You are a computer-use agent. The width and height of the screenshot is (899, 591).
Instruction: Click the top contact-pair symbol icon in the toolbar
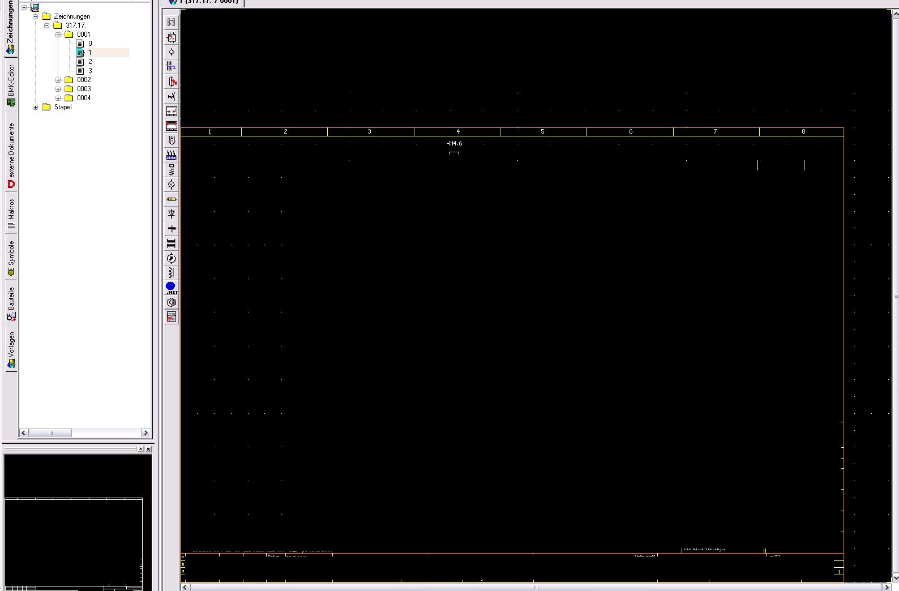(x=172, y=22)
